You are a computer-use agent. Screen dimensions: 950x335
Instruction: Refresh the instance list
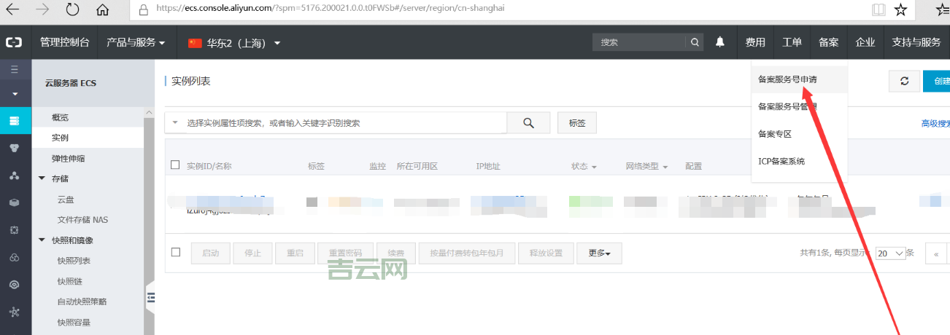click(x=904, y=82)
